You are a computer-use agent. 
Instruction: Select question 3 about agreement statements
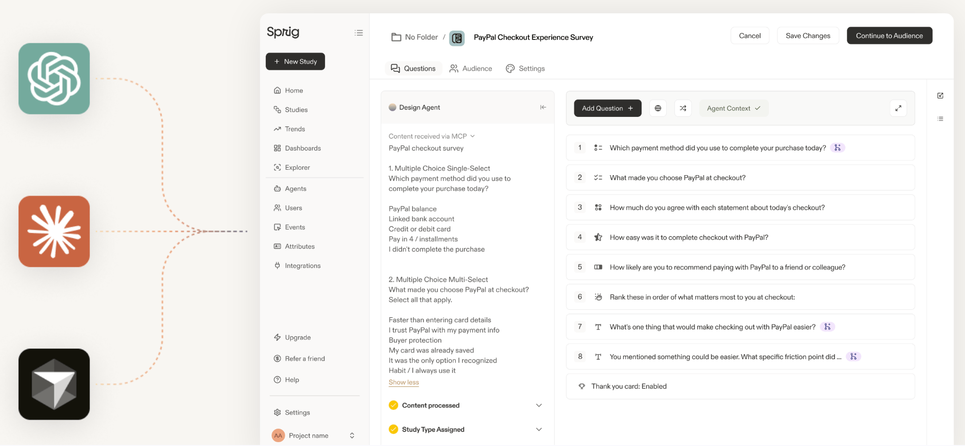pos(740,208)
